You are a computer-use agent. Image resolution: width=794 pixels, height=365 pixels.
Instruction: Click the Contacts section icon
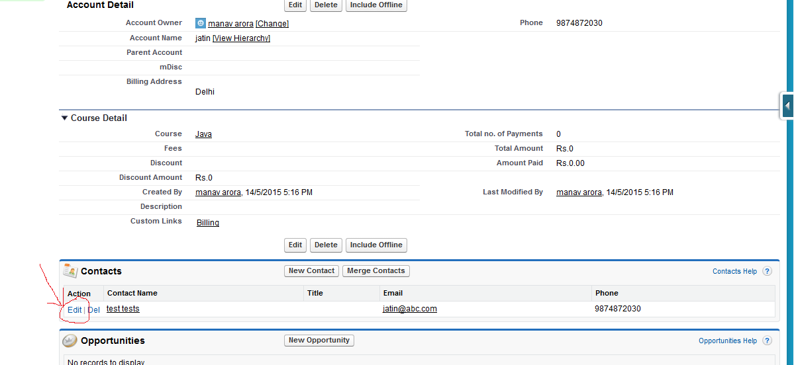(70, 271)
